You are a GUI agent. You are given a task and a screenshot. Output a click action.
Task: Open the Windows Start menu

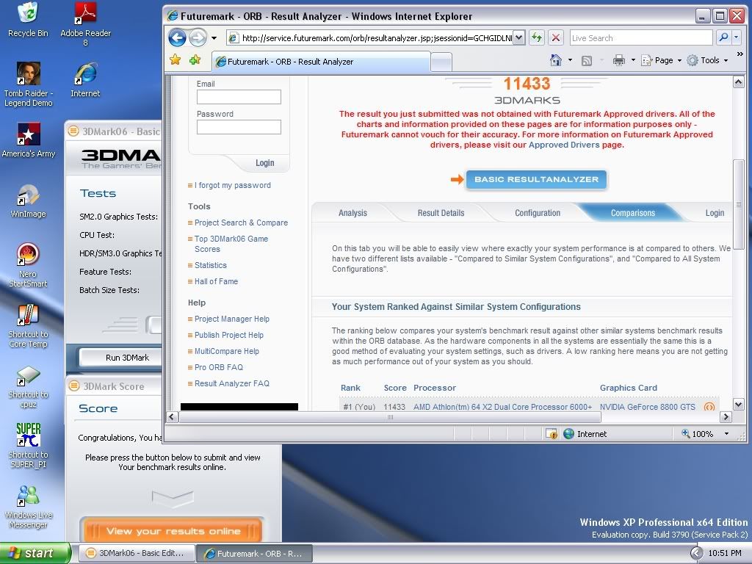coord(35,553)
